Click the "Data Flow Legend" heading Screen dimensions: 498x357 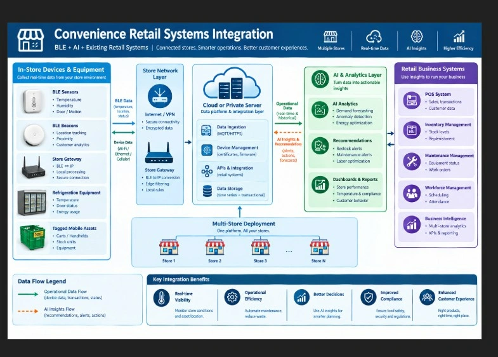pos(42,281)
